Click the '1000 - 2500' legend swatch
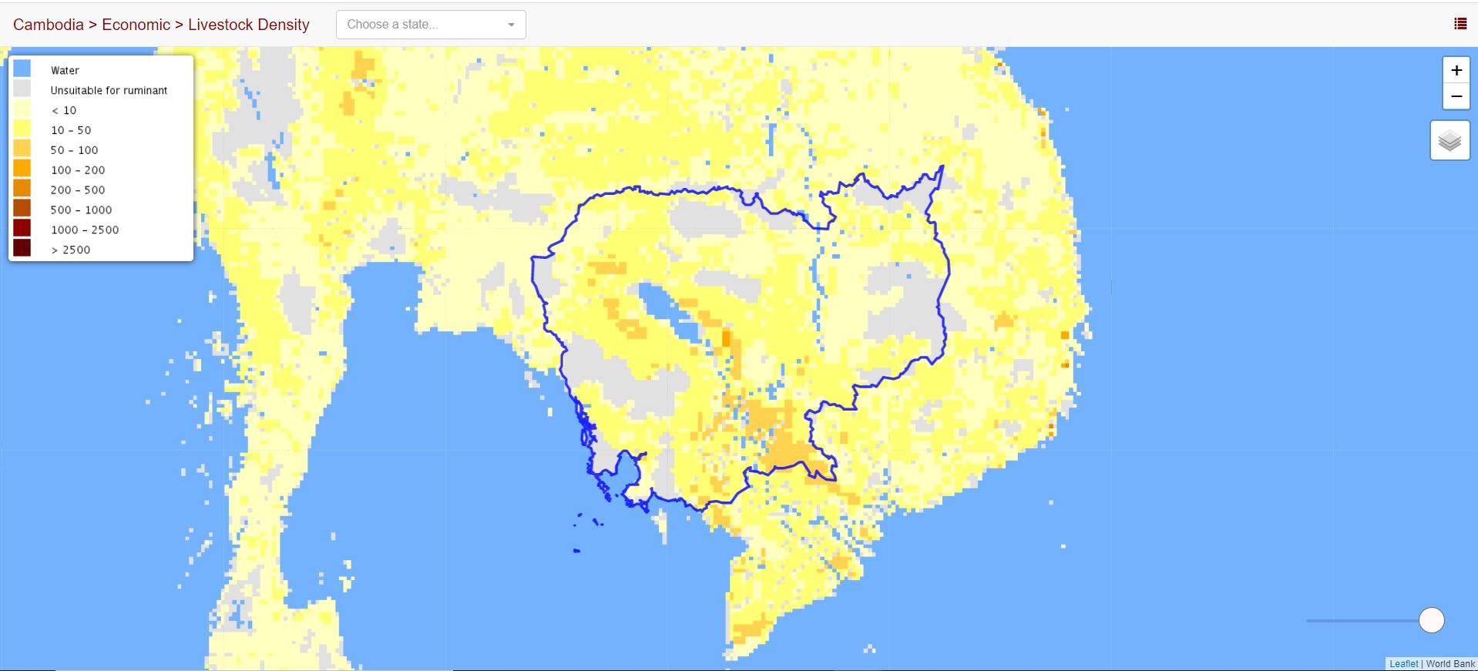The width and height of the screenshot is (1478, 671). click(x=22, y=229)
